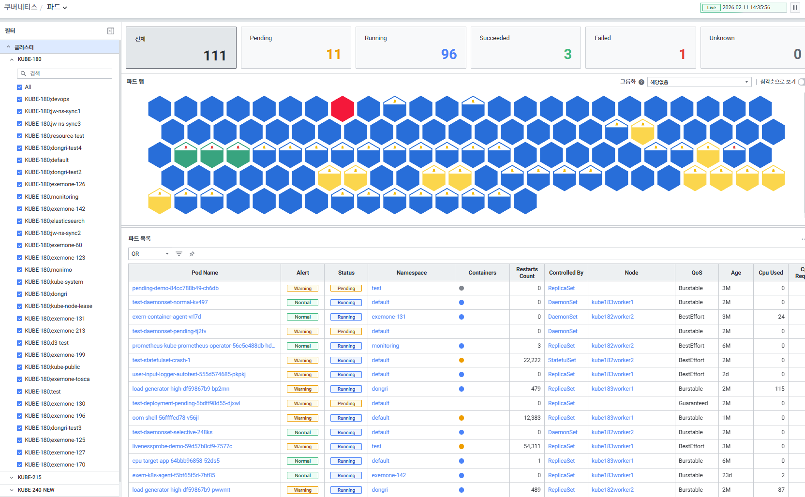The height and width of the screenshot is (497, 805).
Task: Open the OR condition dropdown
Action: coord(149,254)
